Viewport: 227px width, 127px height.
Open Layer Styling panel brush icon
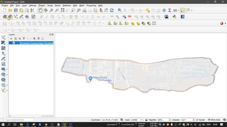pyautogui.click(x=11, y=38)
